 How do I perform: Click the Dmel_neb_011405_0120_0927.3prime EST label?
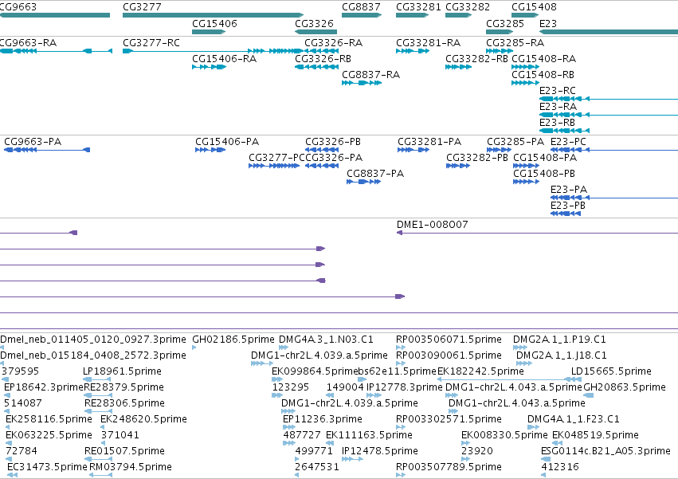93,340
